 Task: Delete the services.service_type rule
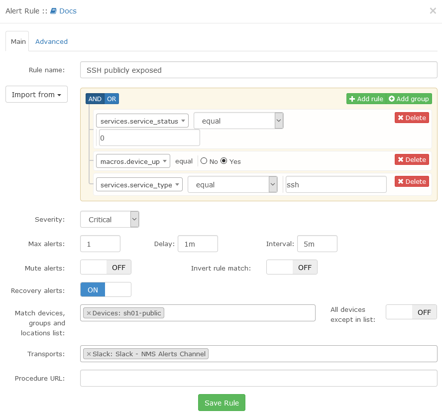(x=411, y=181)
